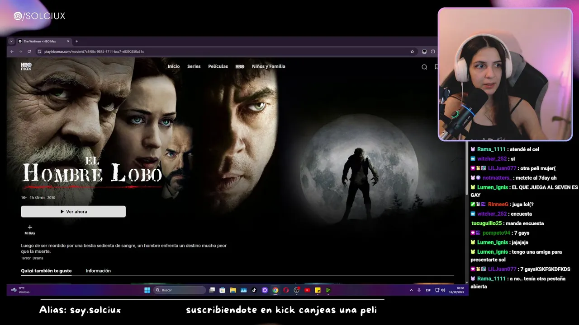Open weather widget showing 17°C Ventoso
579x325 pixels.
(21, 290)
